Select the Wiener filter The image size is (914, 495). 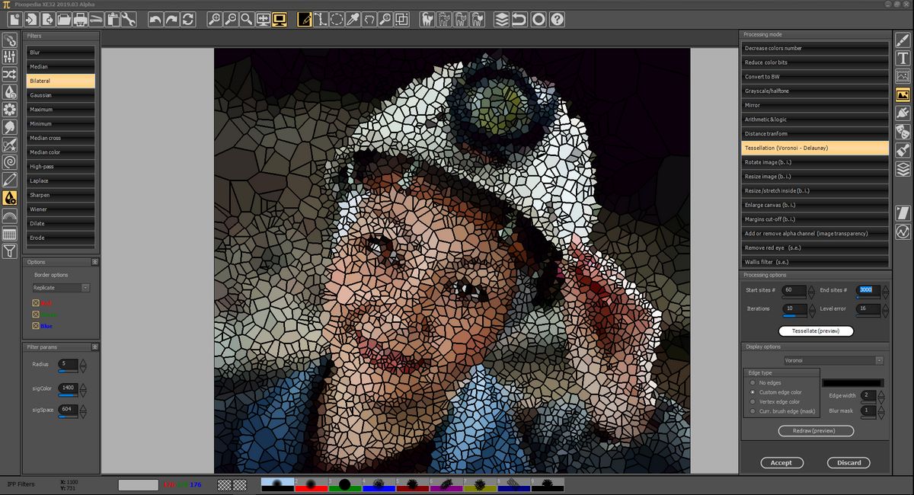61,209
